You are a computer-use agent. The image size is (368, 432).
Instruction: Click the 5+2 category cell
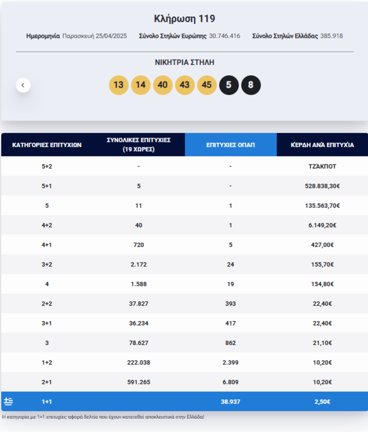47,166
